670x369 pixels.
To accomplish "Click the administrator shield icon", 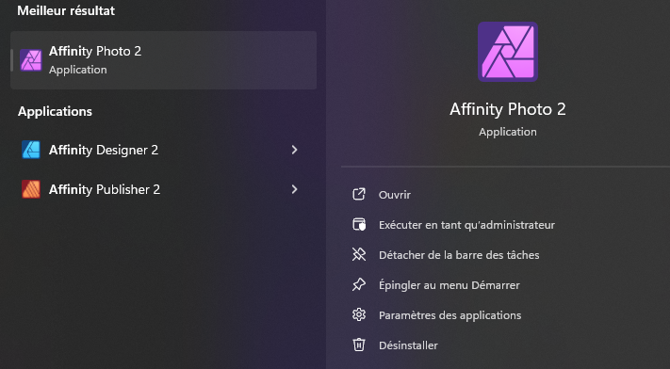I will tap(359, 225).
